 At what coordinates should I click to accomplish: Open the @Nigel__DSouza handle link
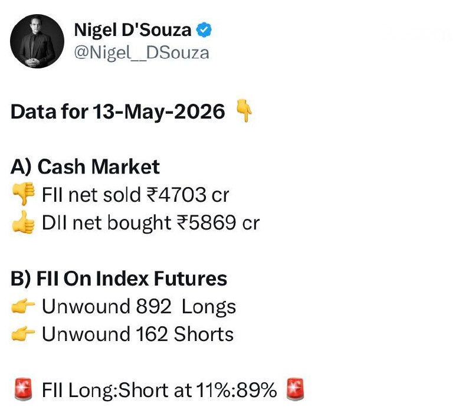(x=142, y=53)
